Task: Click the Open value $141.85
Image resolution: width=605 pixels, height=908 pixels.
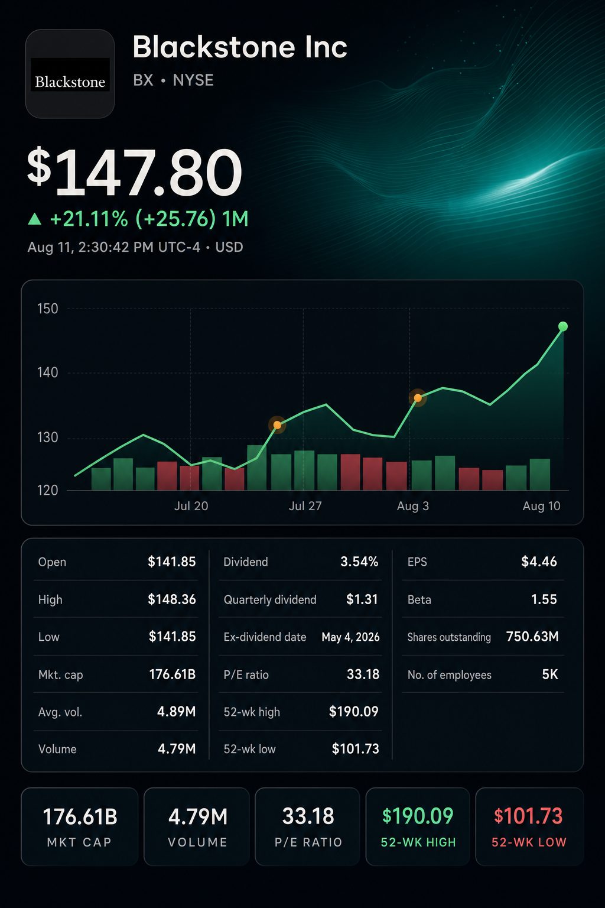Action: point(171,562)
